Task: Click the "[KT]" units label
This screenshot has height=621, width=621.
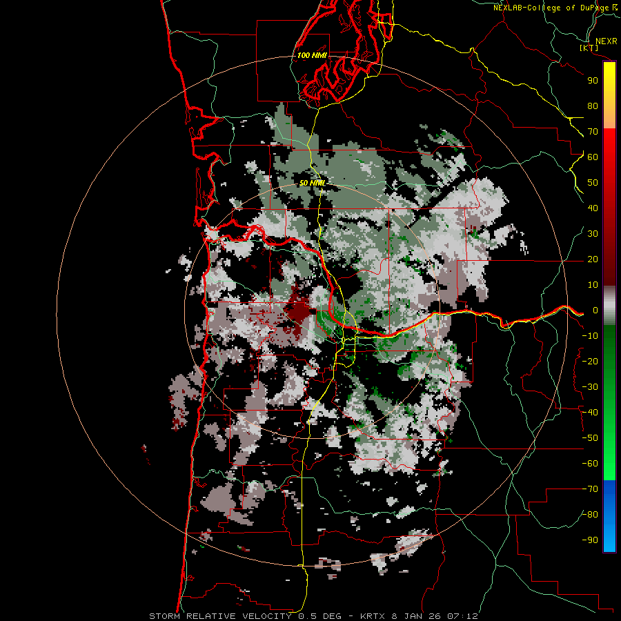Action: [589, 48]
